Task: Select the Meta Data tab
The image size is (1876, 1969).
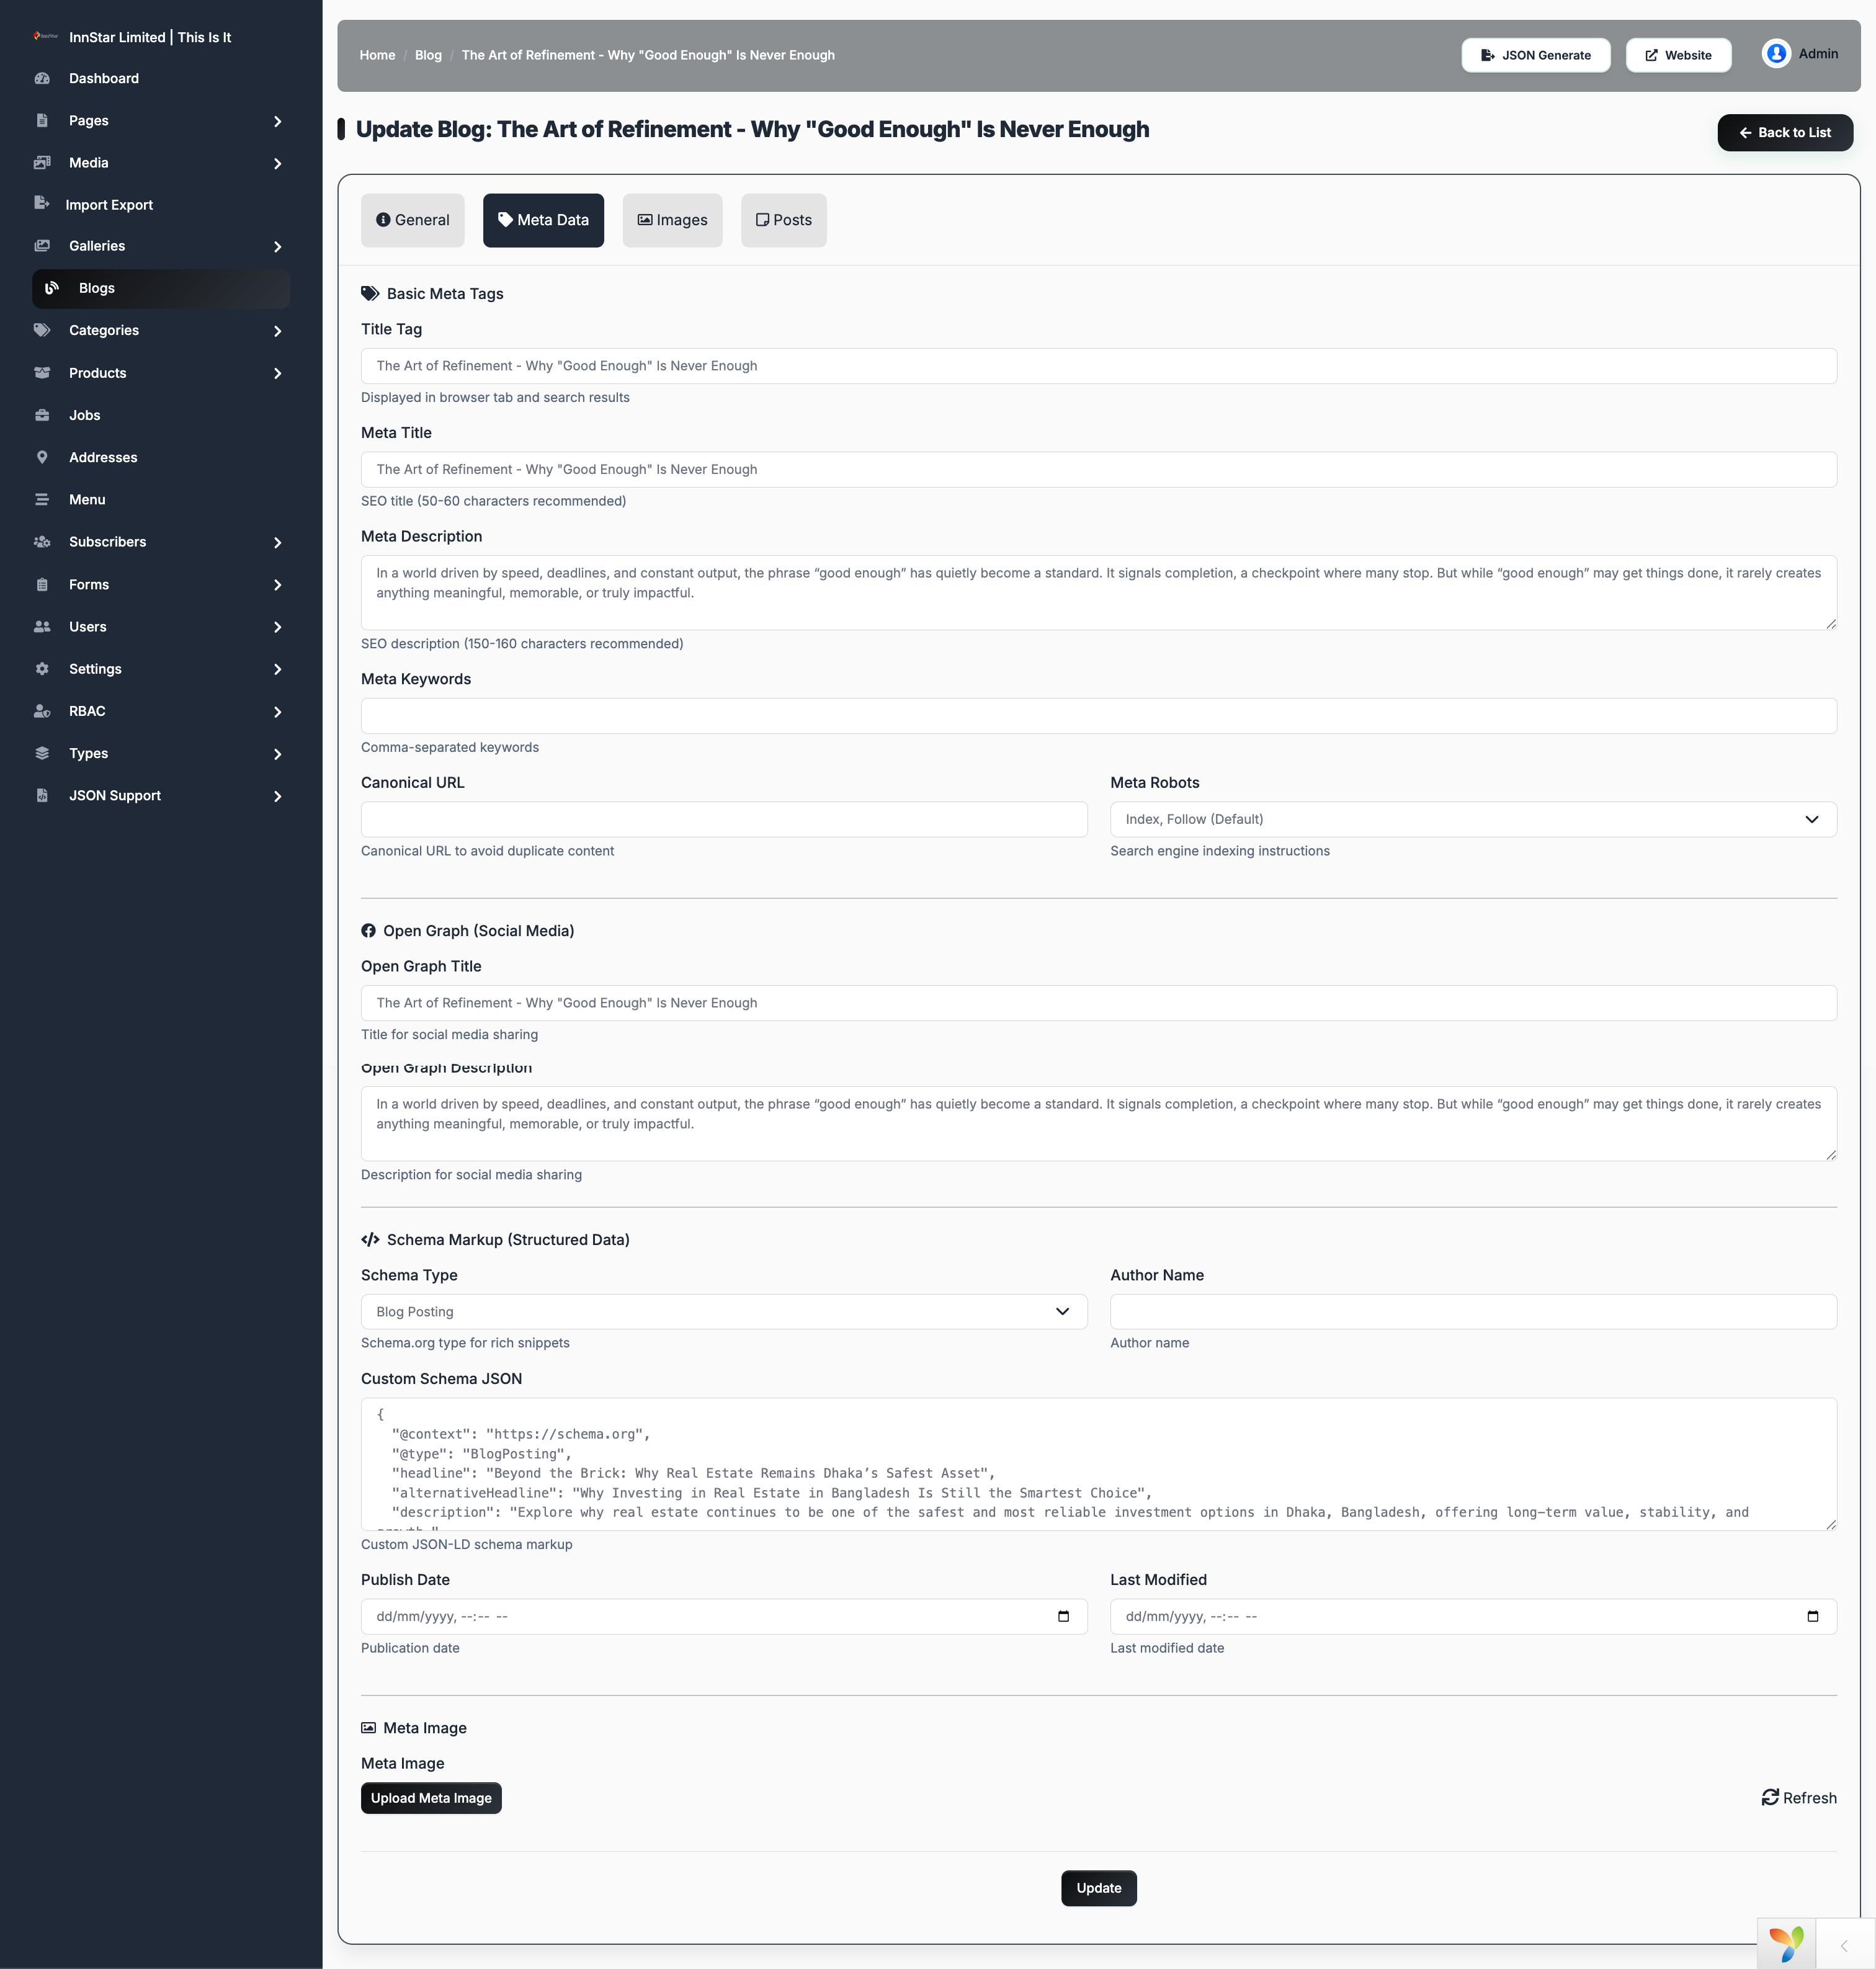Action: click(x=543, y=220)
